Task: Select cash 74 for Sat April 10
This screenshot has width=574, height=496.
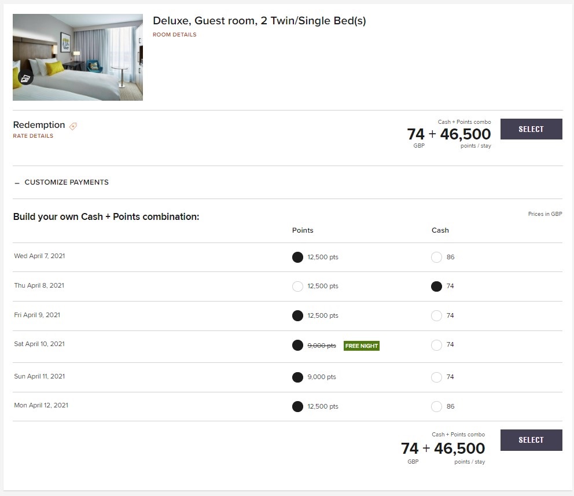Action: 436,345
